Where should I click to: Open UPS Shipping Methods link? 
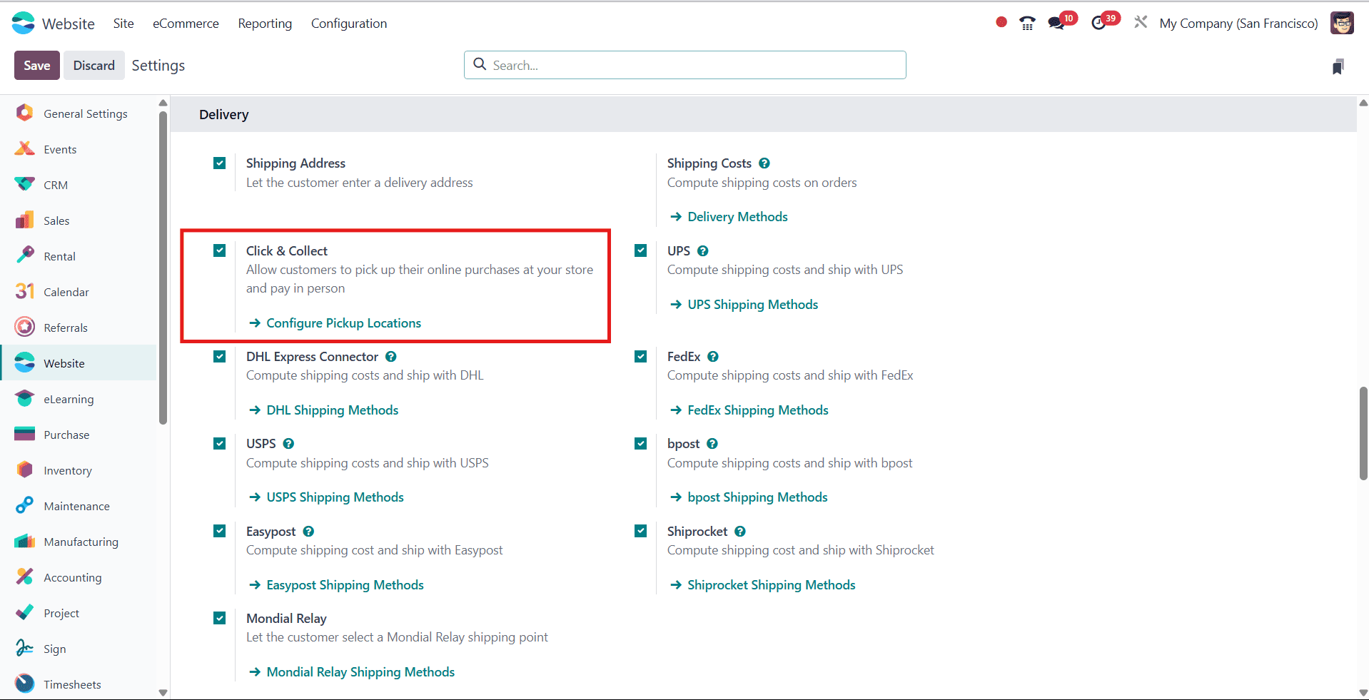(744, 305)
